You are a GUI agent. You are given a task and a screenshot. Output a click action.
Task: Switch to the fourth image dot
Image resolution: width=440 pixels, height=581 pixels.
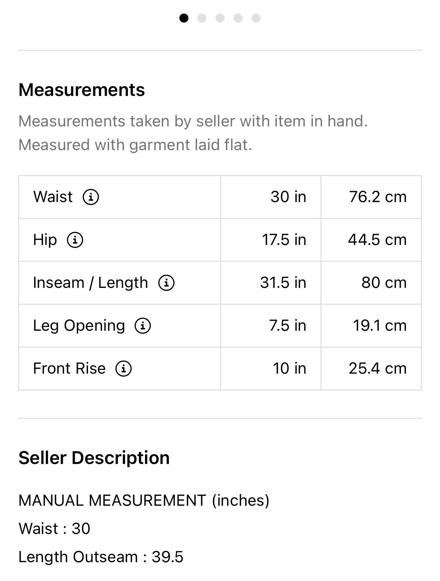click(x=238, y=18)
